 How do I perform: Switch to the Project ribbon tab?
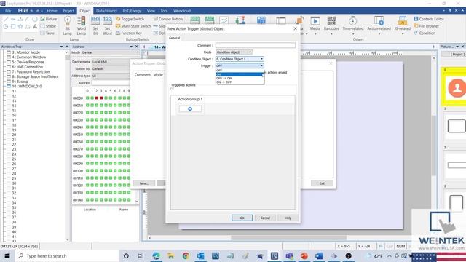pyautogui.click(x=68, y=11)
